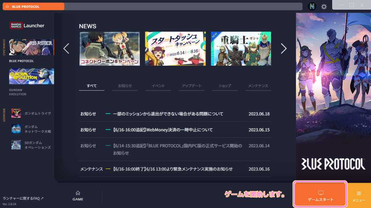Click the GUNDAM EVOLUTION label text
The height and width of the screenshot is (208, 371).
click(x=17, y=92)
